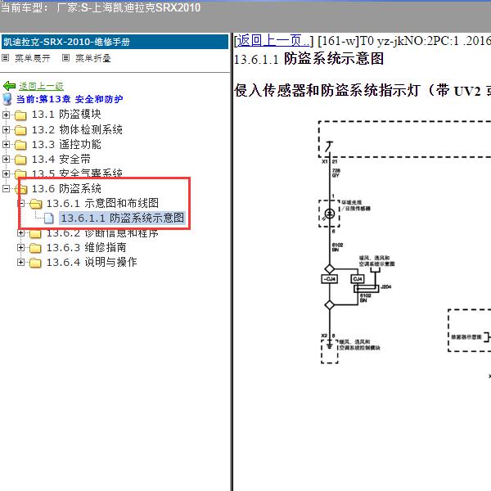491x491 pixels.
Task: Select 13.6.1 示意图和布线图 in the tree
Action: click(x=103, y=203)
